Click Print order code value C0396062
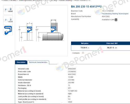Viewport: 130px width, 104px height. pyautogui.click(x=72, y=71)
